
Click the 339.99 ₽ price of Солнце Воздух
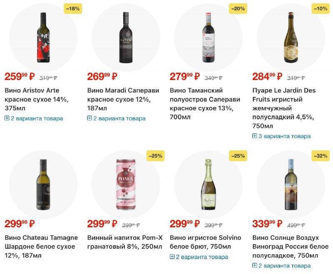click(267, 224)
